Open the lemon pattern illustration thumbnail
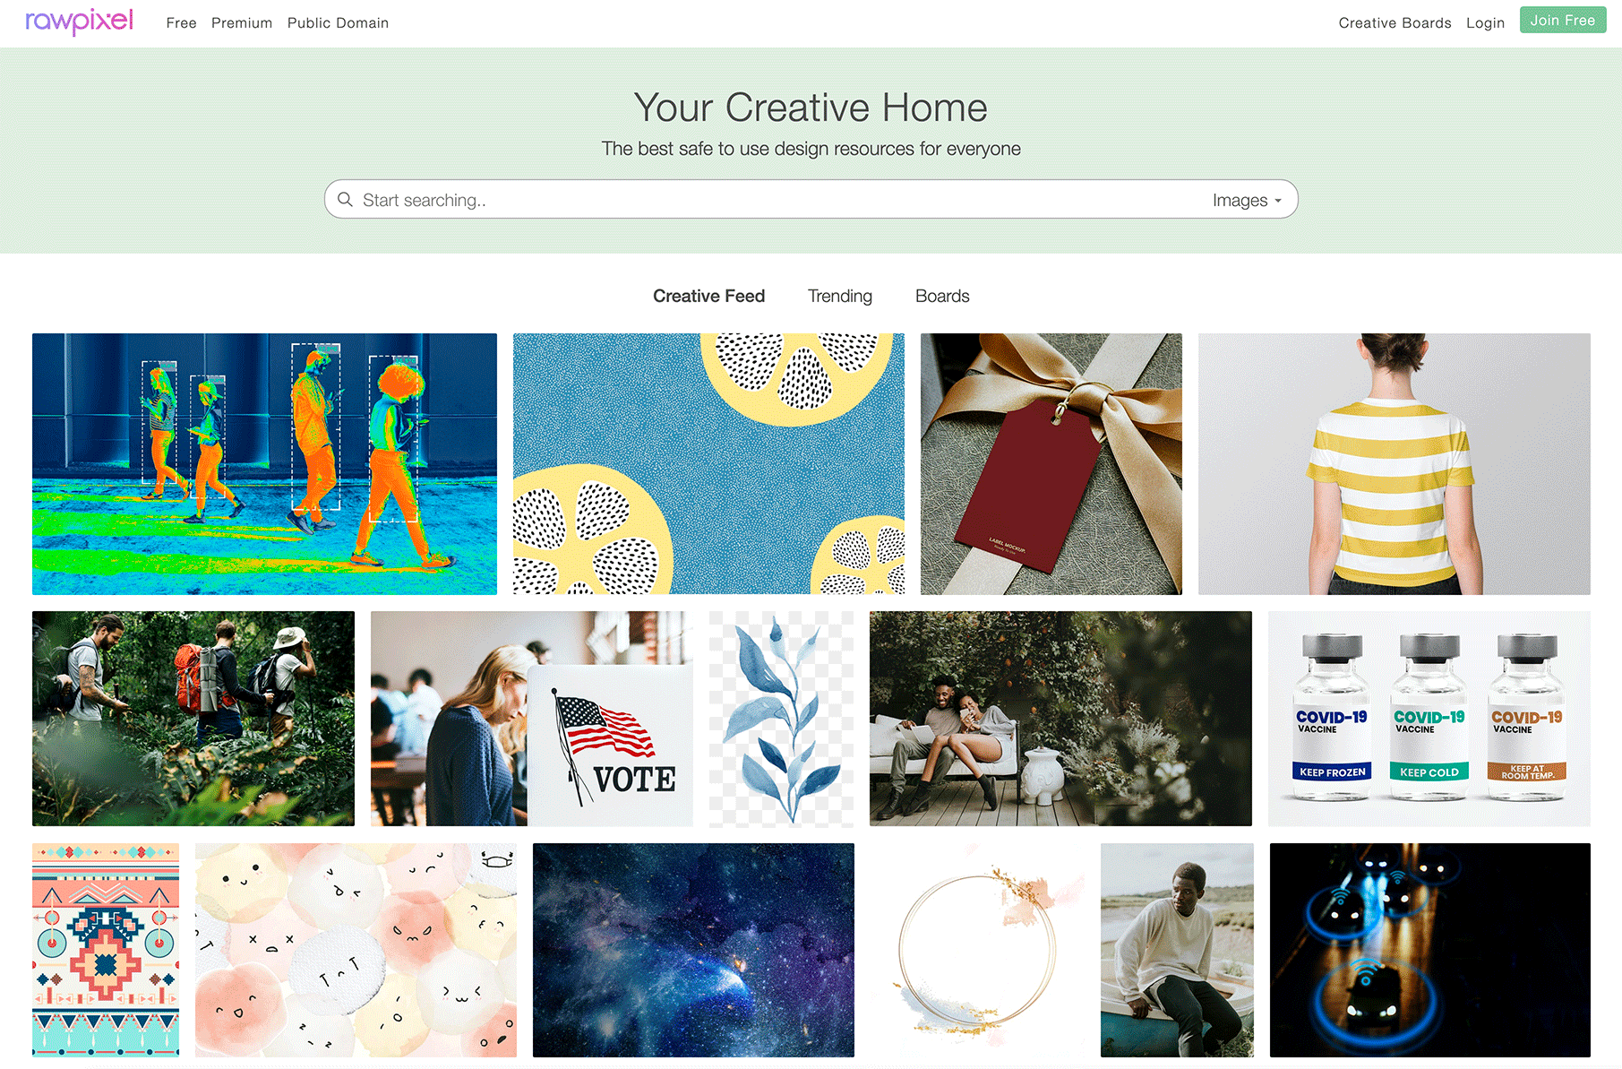 [708, 464]
